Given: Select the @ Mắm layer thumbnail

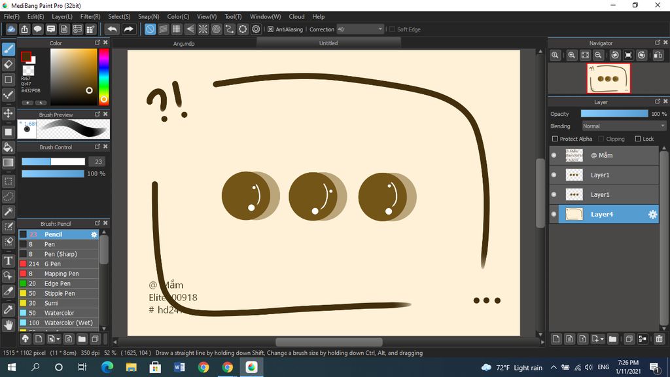Looking at the screenshot, I should pos(574,155).
